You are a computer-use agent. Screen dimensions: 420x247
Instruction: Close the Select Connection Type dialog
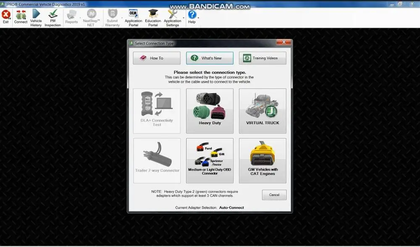tap(283, 42)
